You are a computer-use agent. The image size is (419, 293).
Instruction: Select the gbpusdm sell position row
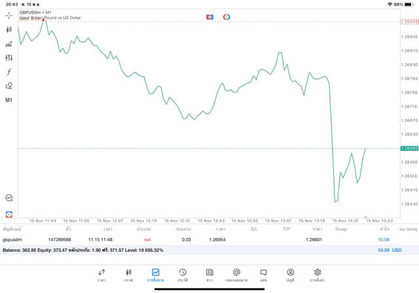coord(196,239)
